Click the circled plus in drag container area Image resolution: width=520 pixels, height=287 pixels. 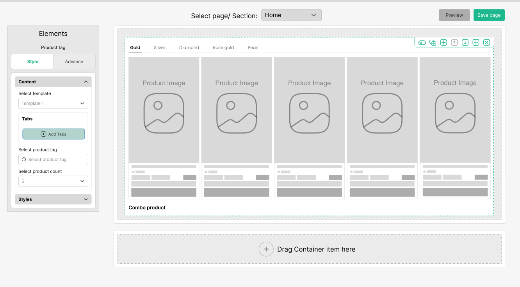click(266, 249)
